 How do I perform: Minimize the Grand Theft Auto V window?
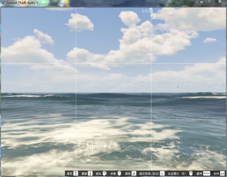tap(202, 2)
